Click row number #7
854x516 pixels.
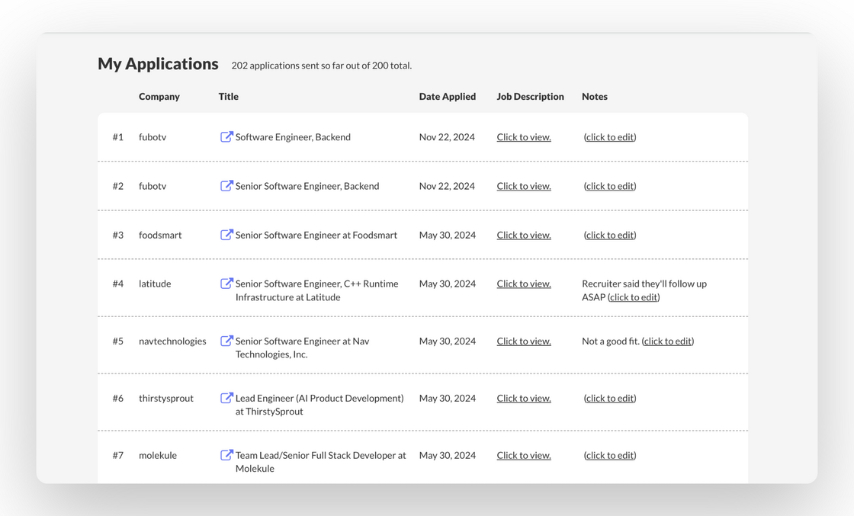coord(118,456)
